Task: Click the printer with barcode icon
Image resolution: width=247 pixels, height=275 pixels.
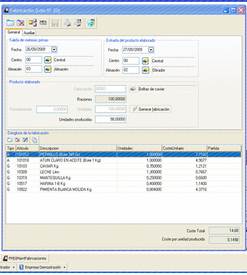Action: 77,23
